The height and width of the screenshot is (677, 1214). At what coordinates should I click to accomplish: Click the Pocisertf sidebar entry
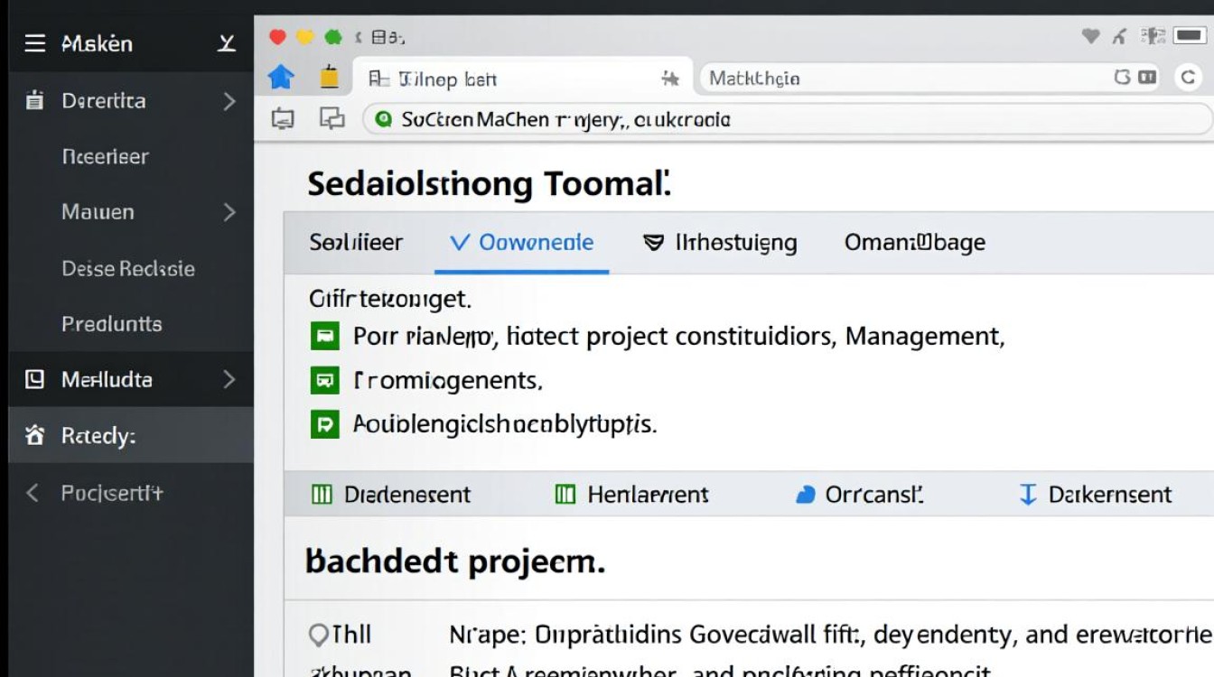[x=112, y=493]
